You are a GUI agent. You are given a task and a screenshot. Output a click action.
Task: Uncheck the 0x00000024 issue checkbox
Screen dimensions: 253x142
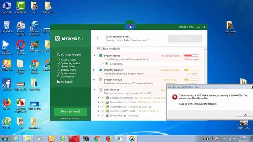pyautogui.click(x=102, y=64)
